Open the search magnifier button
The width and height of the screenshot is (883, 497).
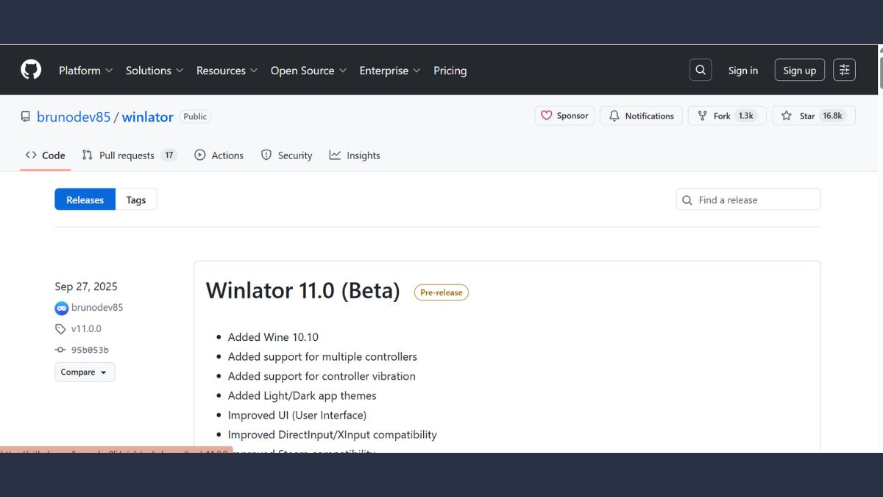(x=701, y=70)
